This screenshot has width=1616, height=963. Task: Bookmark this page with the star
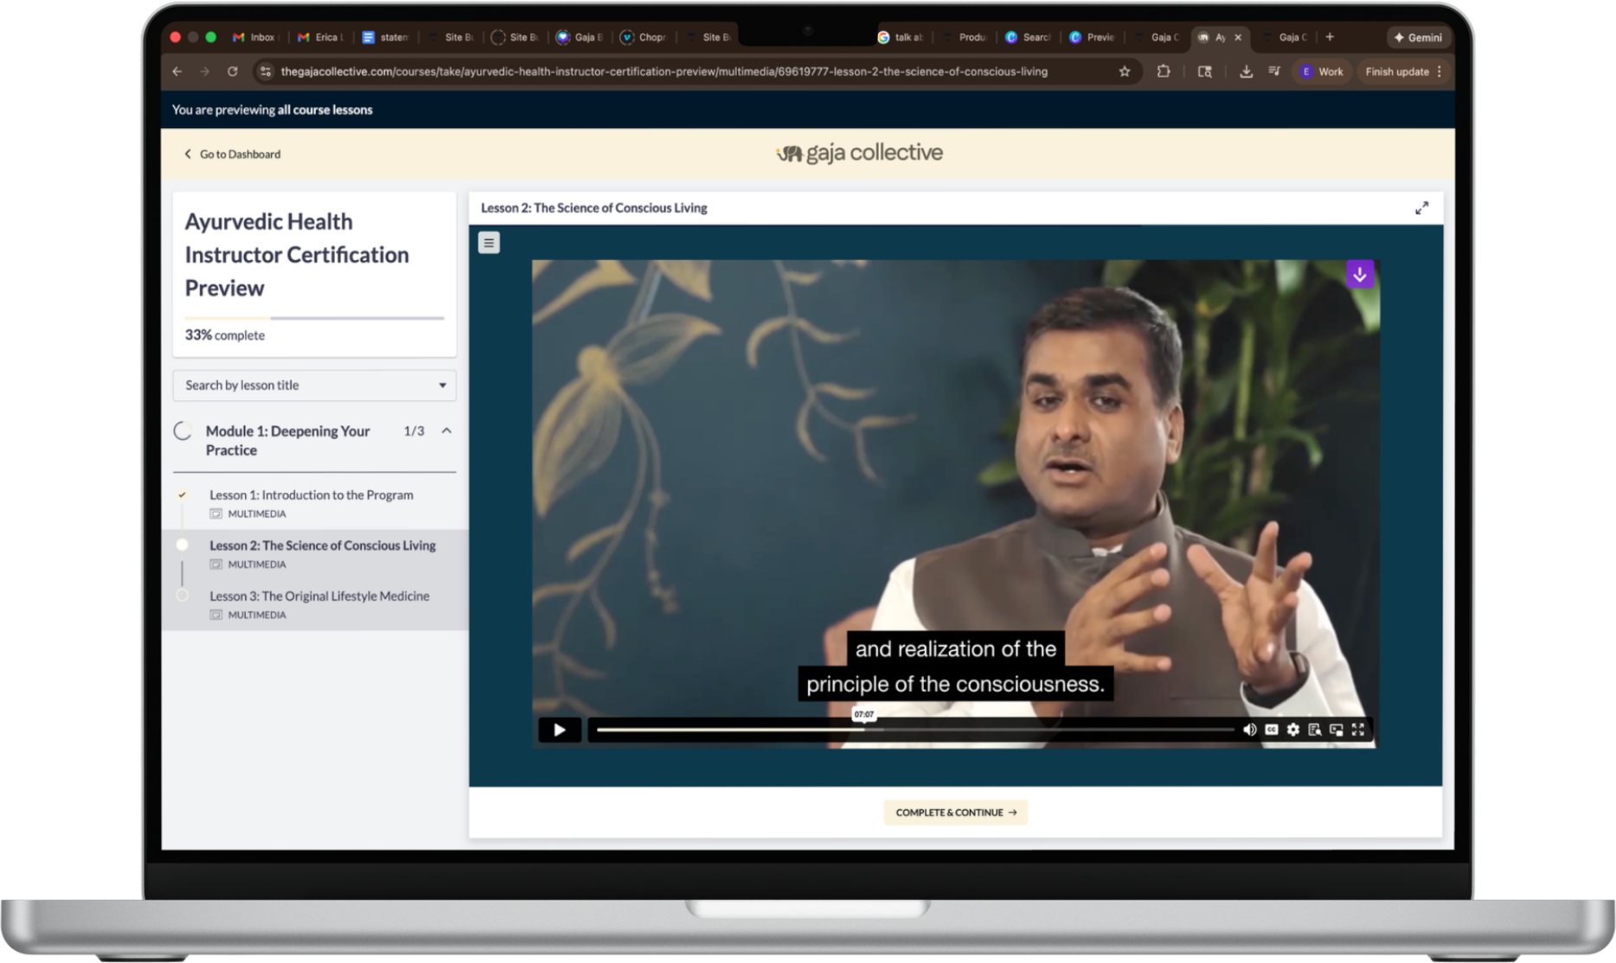click(x=1124, y=72)
